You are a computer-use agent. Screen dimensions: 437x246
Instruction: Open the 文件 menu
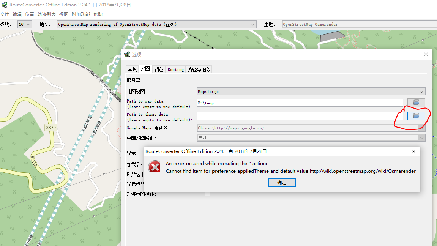click(5, 14)
